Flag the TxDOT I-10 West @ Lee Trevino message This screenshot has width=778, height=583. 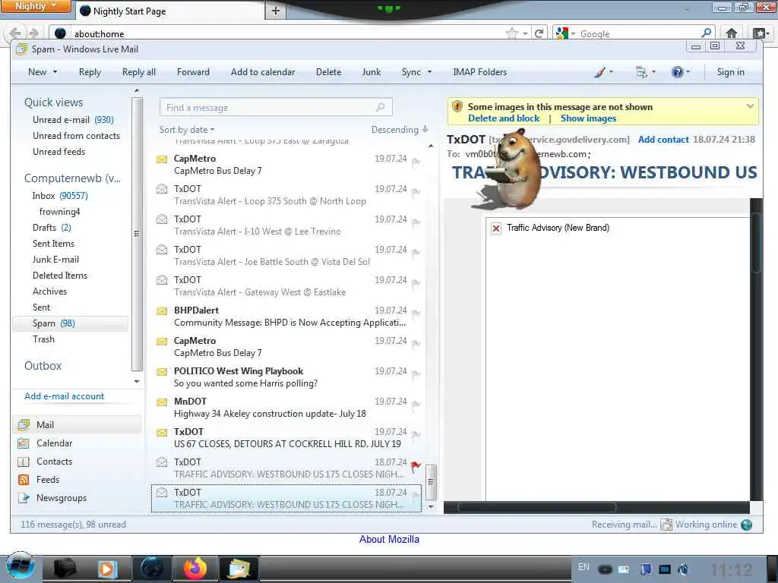click(x=416, y=222)
